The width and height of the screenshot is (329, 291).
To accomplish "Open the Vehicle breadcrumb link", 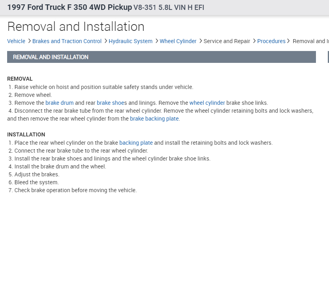I will tap(16, 41).
